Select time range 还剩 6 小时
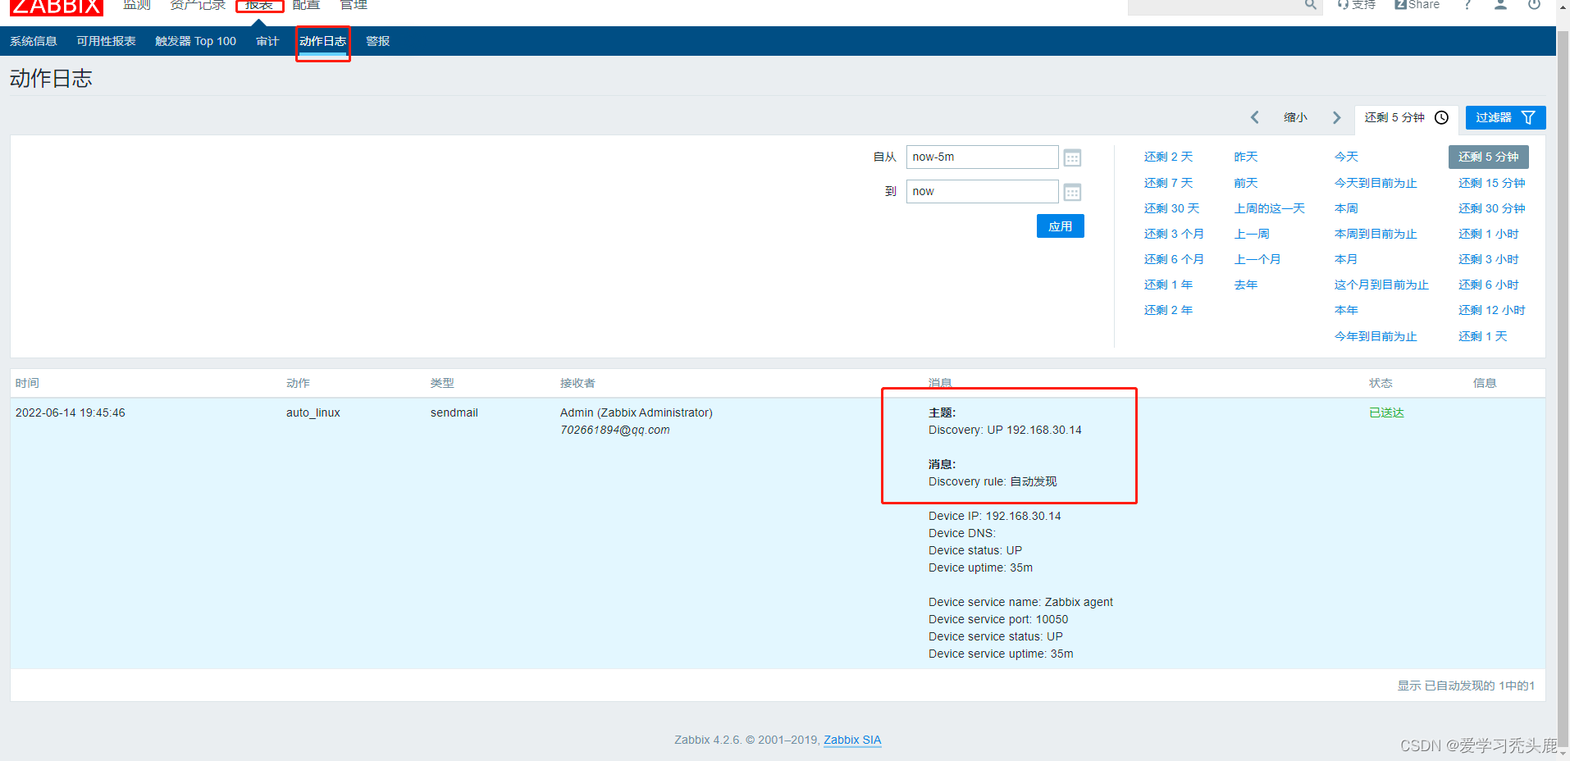1570x761 pixels. (x=1489, y=285)
